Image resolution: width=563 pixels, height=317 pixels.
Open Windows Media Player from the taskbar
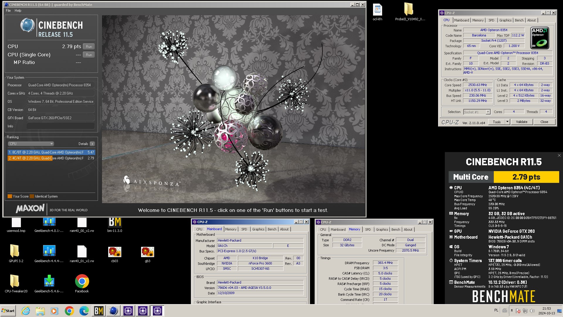click(55, 311)
